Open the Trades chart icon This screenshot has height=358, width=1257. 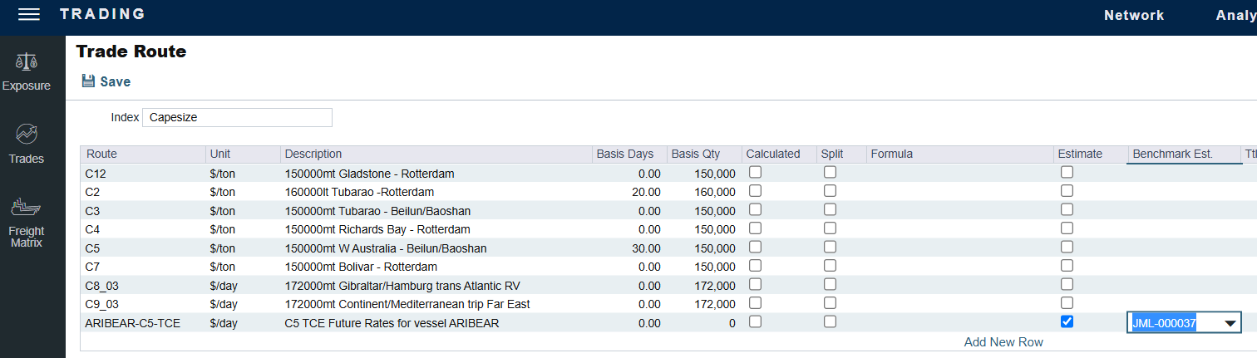click(27, 135)
